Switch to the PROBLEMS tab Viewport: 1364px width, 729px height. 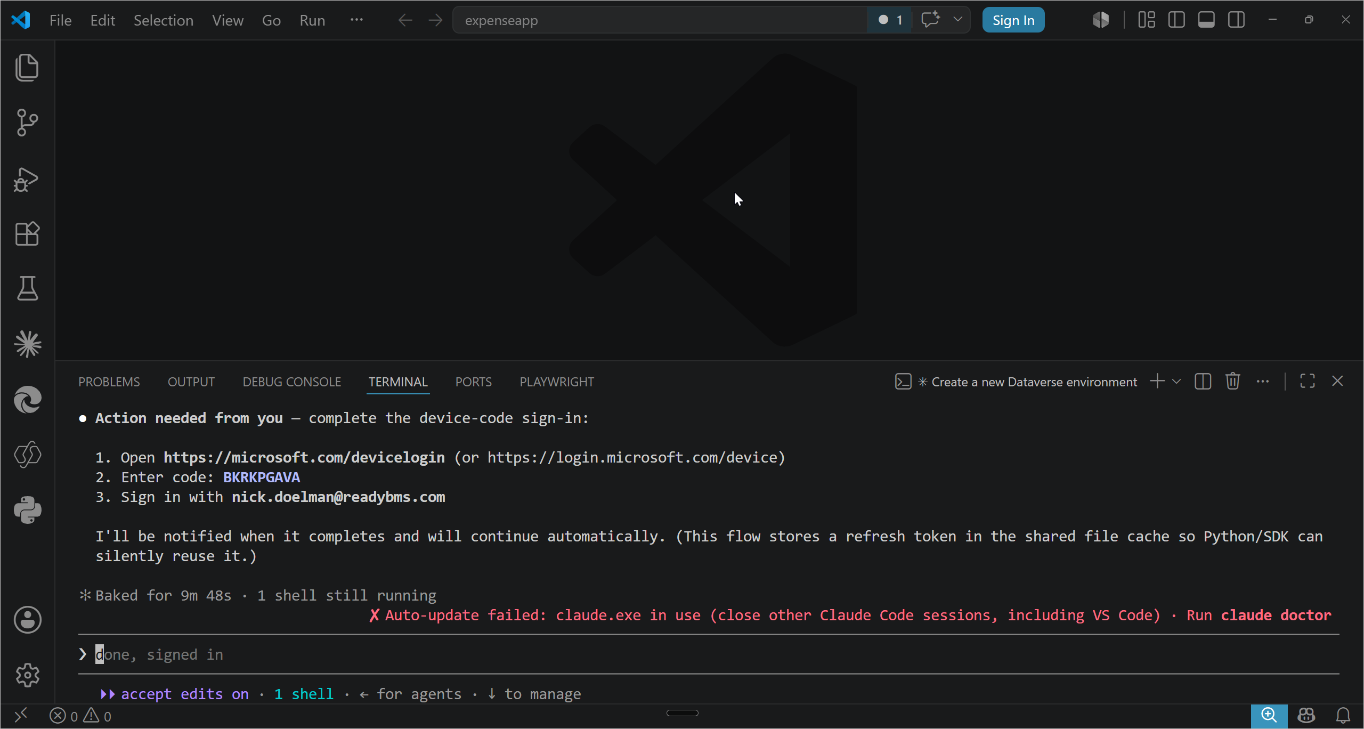click(109, 382)
